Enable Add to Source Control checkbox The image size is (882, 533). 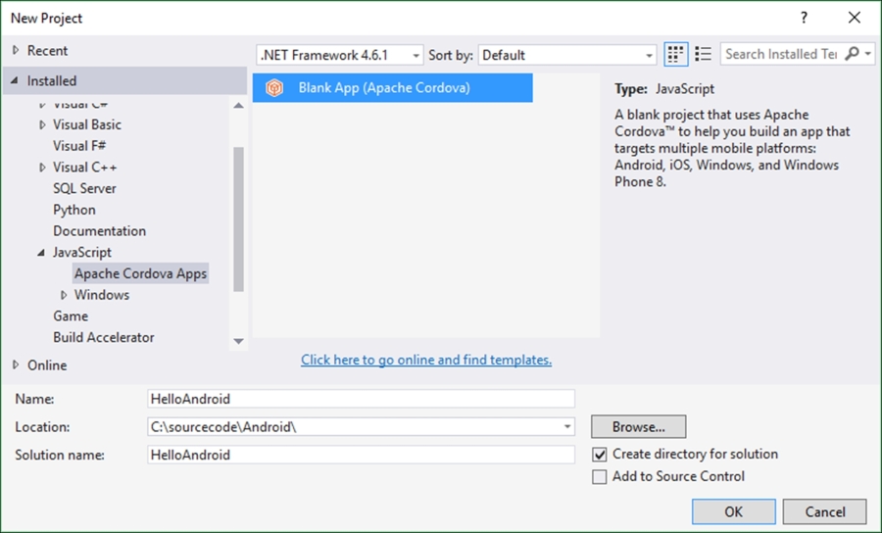pyautogui.click(x=600, y=477)
